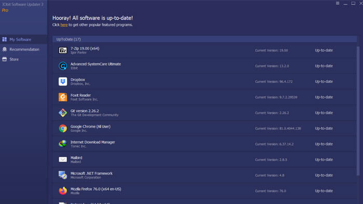Click Current Version 19.00 for 7-Zip
The height and width of the screenshot is (204, 363).
click(x=271, y=50)
